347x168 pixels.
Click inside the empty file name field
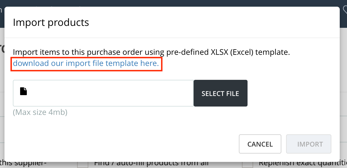pyautogui.click(x=109, y=93)
